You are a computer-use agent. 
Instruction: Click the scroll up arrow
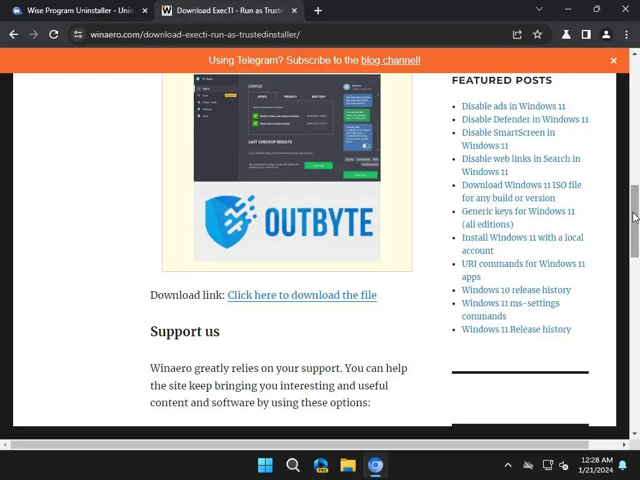click(x=634, y=54)
